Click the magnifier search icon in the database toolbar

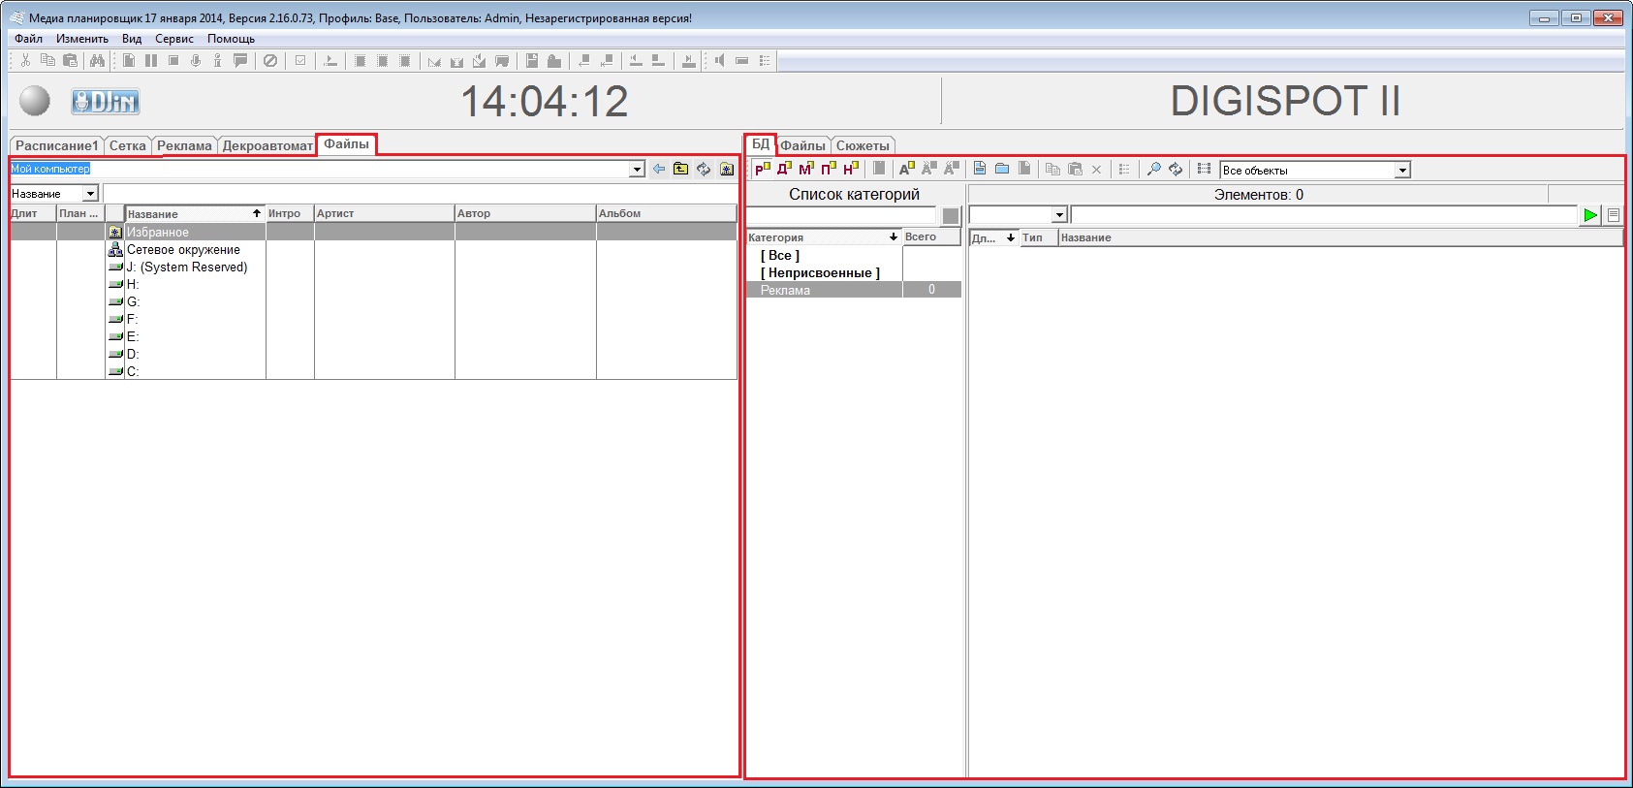click(x=1153, y=169)
